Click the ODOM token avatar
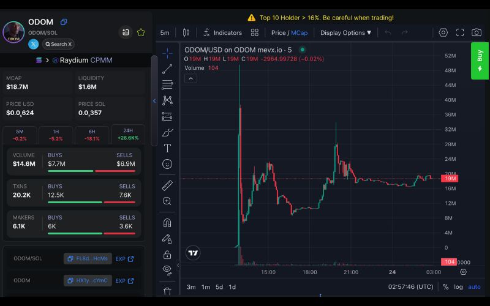The height and width of the screenshot is (306, 490). [x=13, y=32]
